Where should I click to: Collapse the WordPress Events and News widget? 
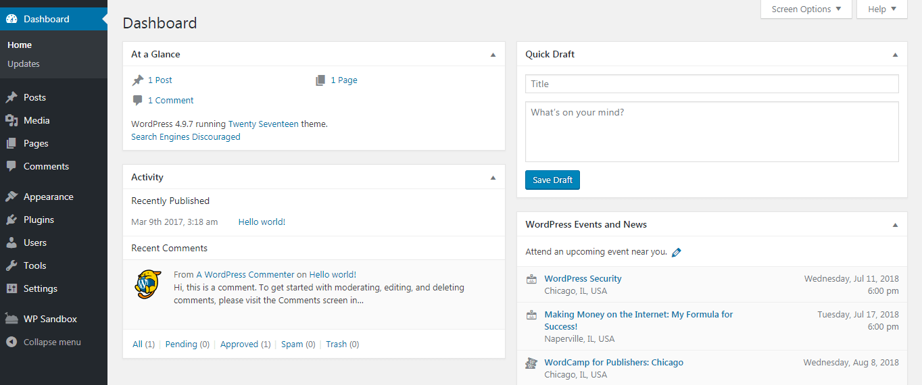895,225
